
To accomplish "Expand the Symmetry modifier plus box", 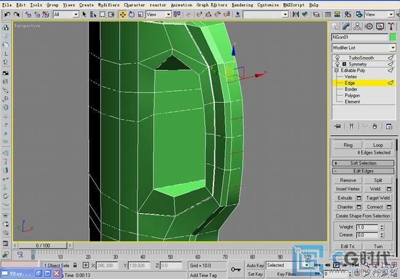I will tap(344, 64).
